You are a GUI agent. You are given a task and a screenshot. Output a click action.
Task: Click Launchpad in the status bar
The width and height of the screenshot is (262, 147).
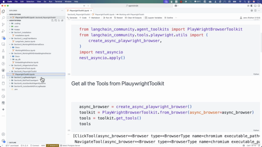pyautogui.click(x=13, y=145)
